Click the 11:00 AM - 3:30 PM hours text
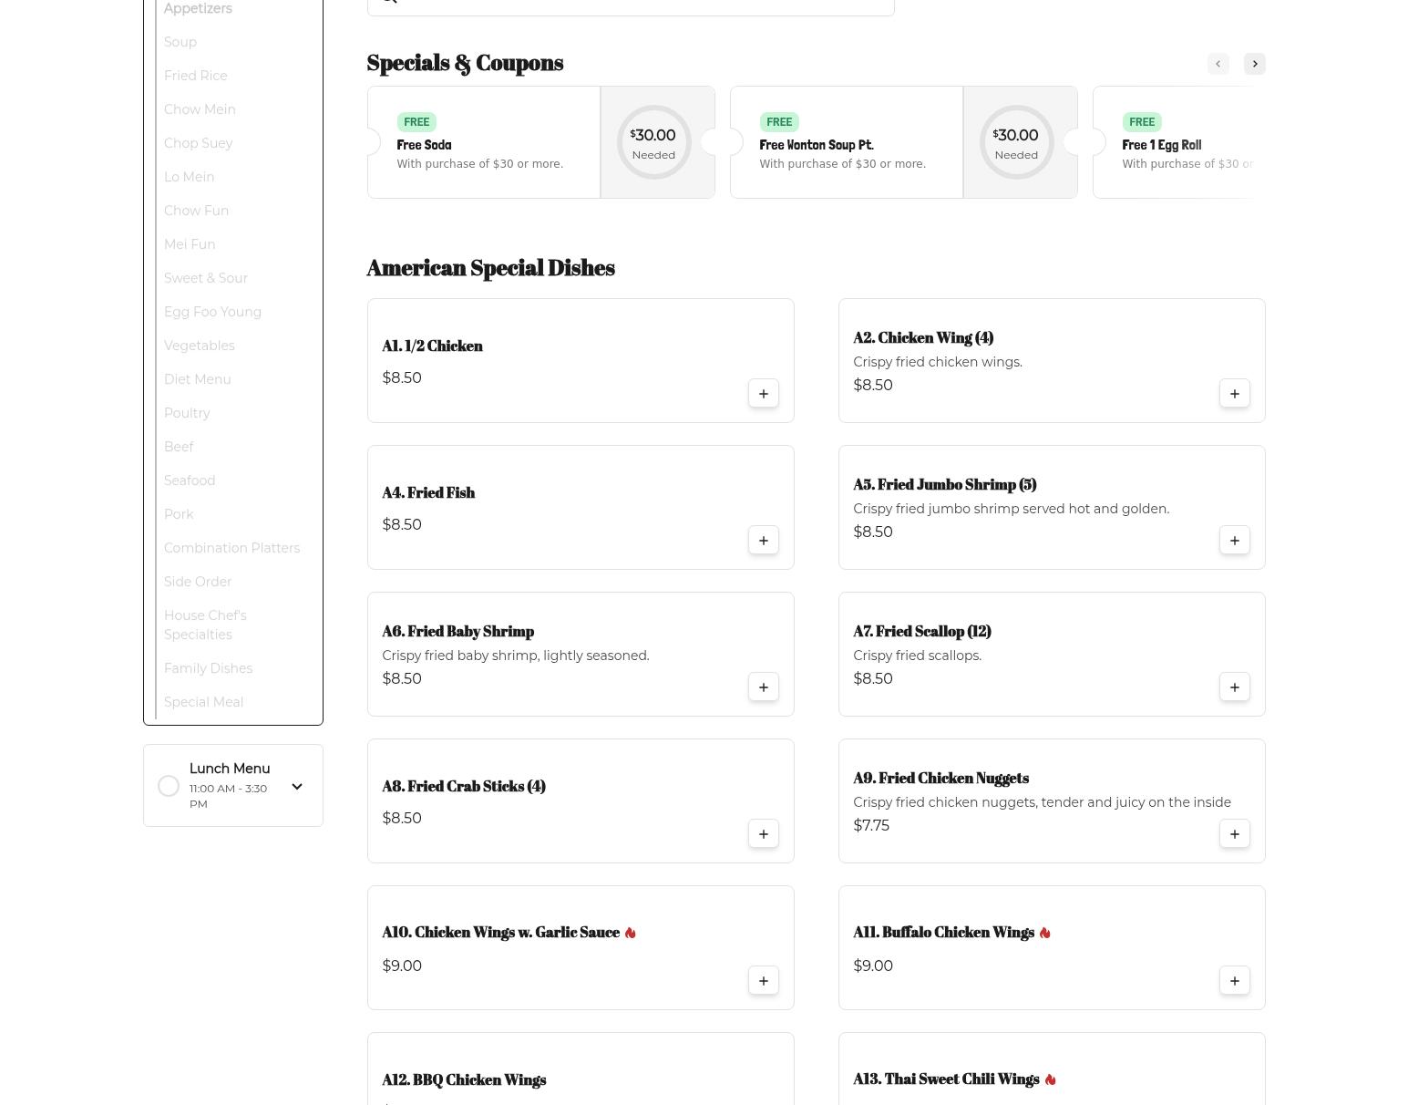This screenshot has width=1408, height=1105. pos(228,796)
